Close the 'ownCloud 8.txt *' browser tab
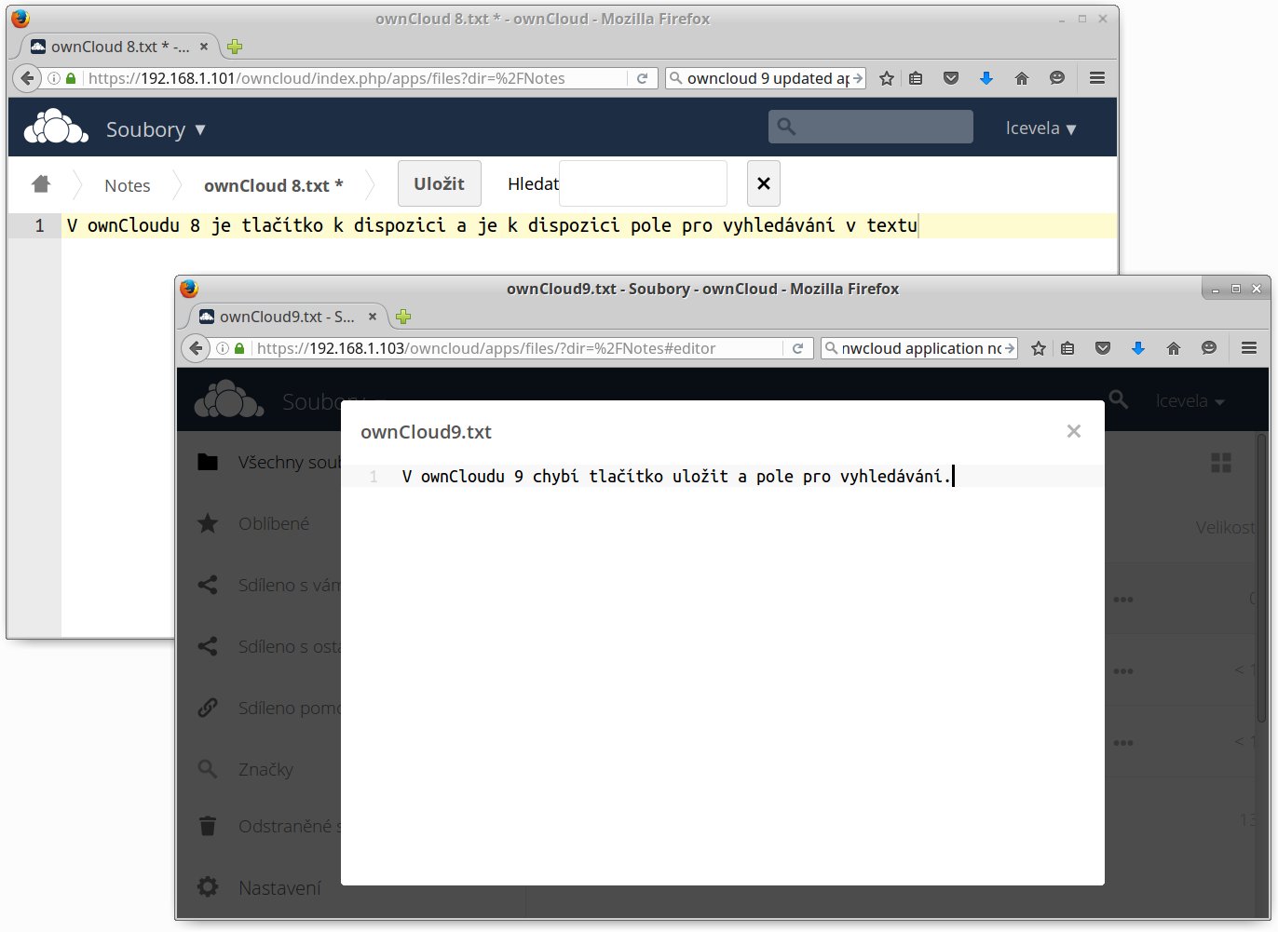The height and width of the screenshot is (932, 1278). tap(204, 47)
